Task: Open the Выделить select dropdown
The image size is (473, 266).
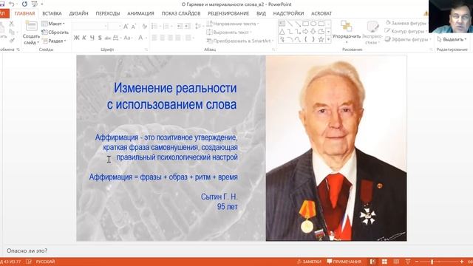Action: pyautogui.click(x=452, y=39)
